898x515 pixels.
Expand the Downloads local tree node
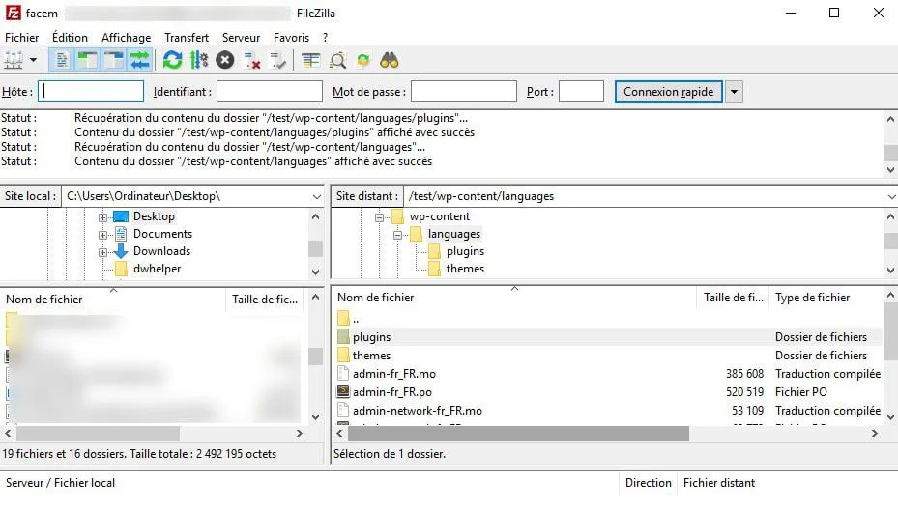coord(102,252)
